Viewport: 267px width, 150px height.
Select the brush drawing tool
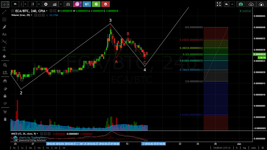tap(4, 27)
